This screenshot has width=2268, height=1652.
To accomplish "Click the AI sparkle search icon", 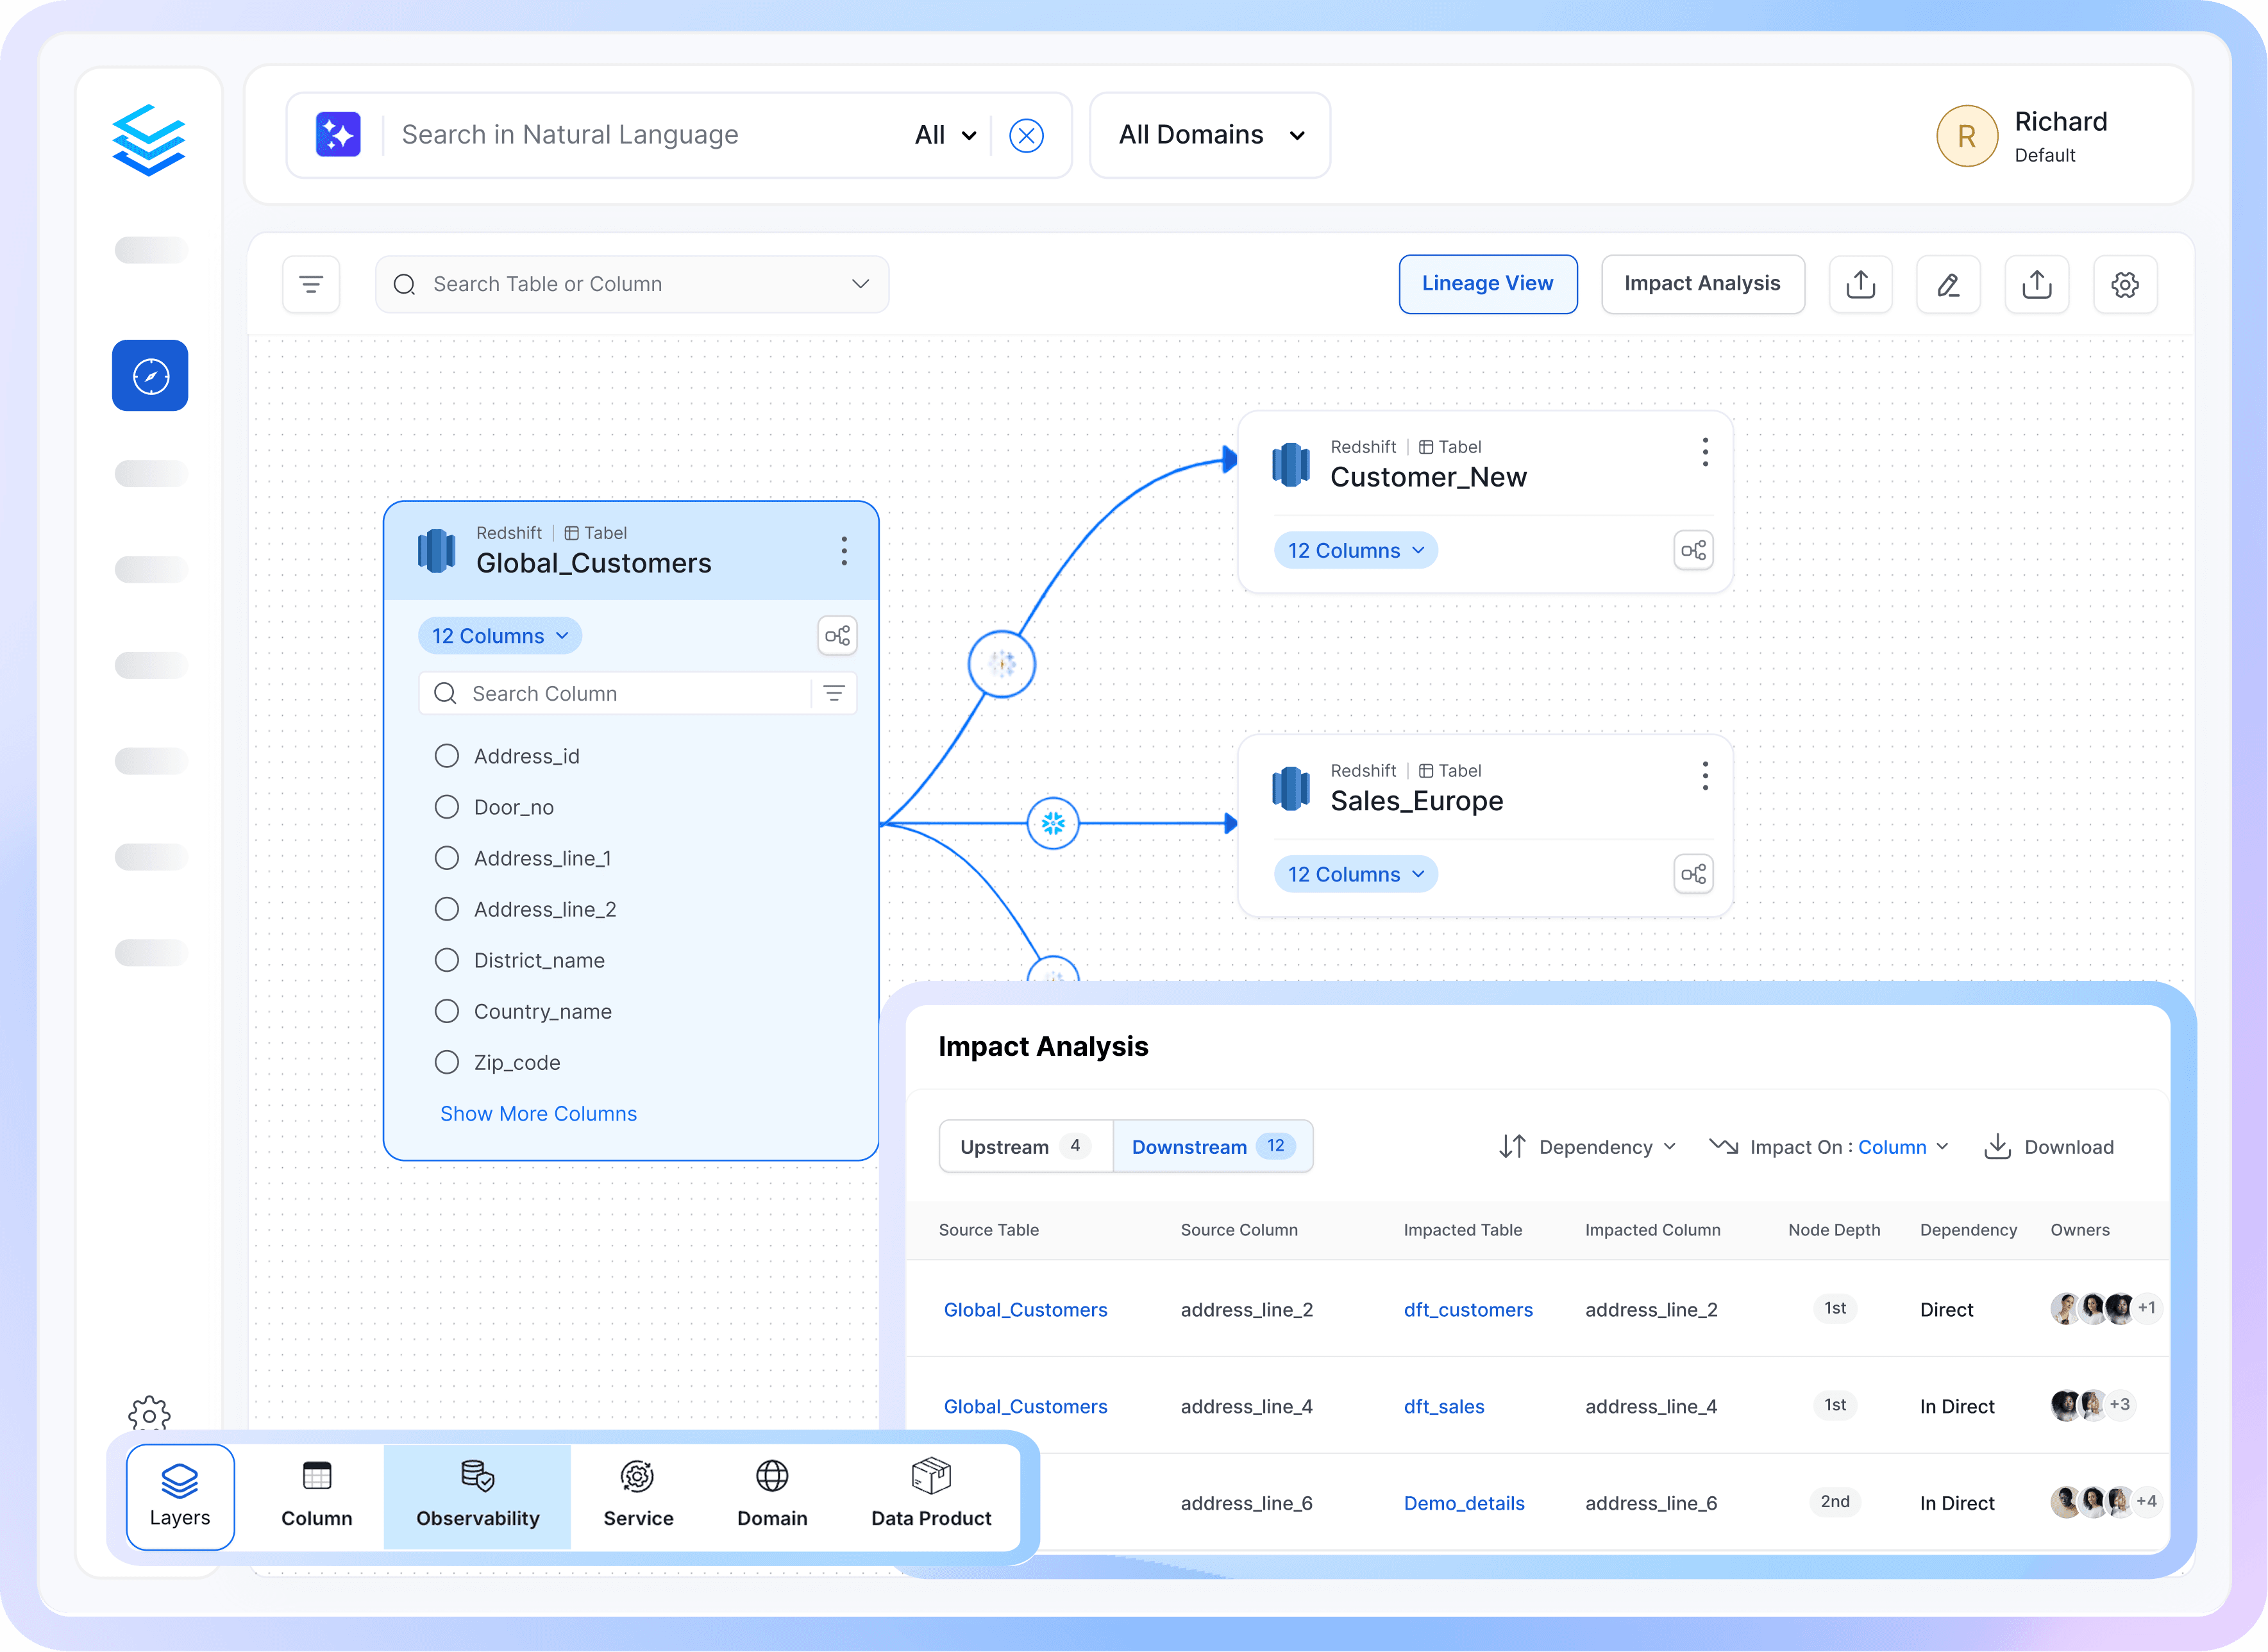I will pyautogui.click(x=338, y=135).
